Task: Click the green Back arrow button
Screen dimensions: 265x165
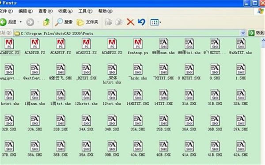Action: [4, 22]
